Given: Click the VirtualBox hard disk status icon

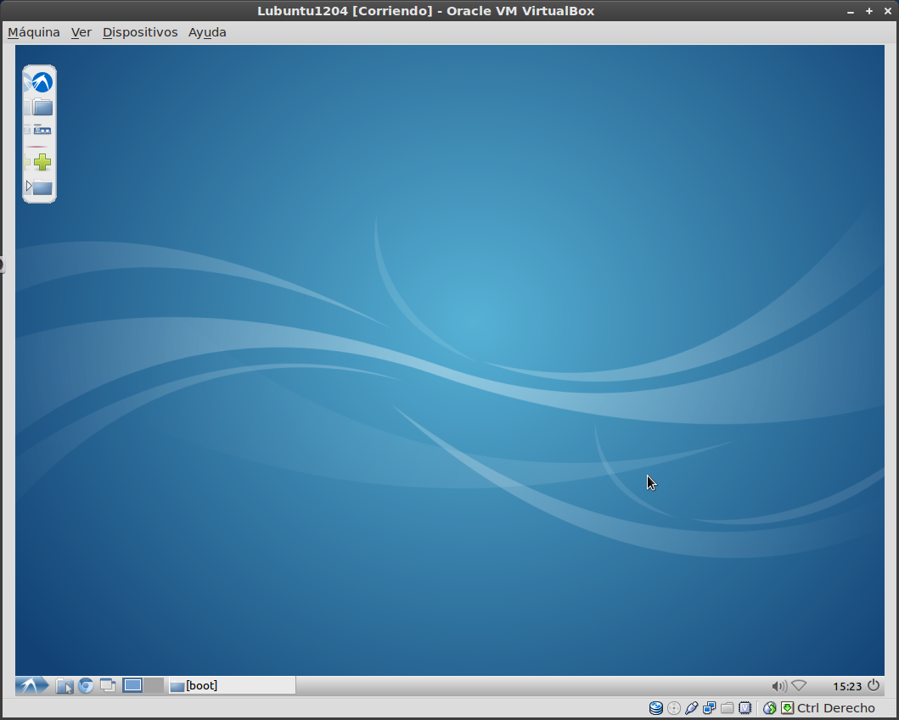Looking at the screenshot, I should tap(655, 708).
